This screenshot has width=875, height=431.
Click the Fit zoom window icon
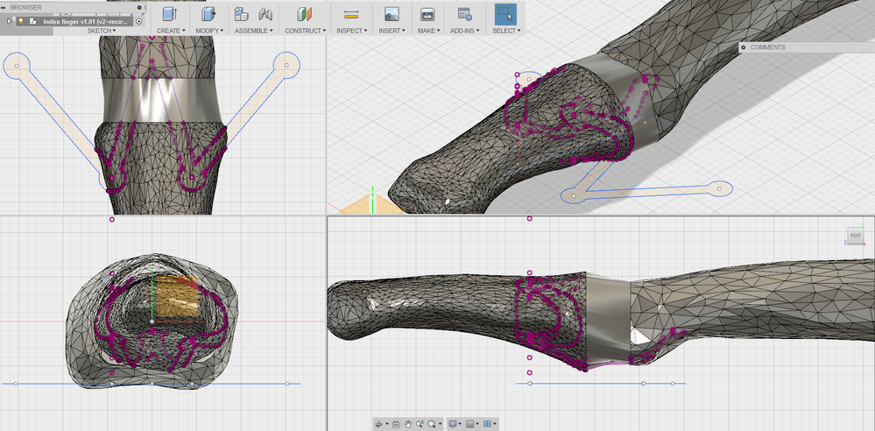tap(431, 424)
